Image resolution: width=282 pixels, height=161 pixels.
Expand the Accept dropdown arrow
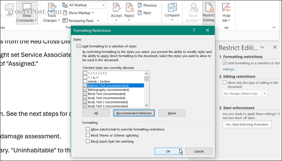coord(116,20)
